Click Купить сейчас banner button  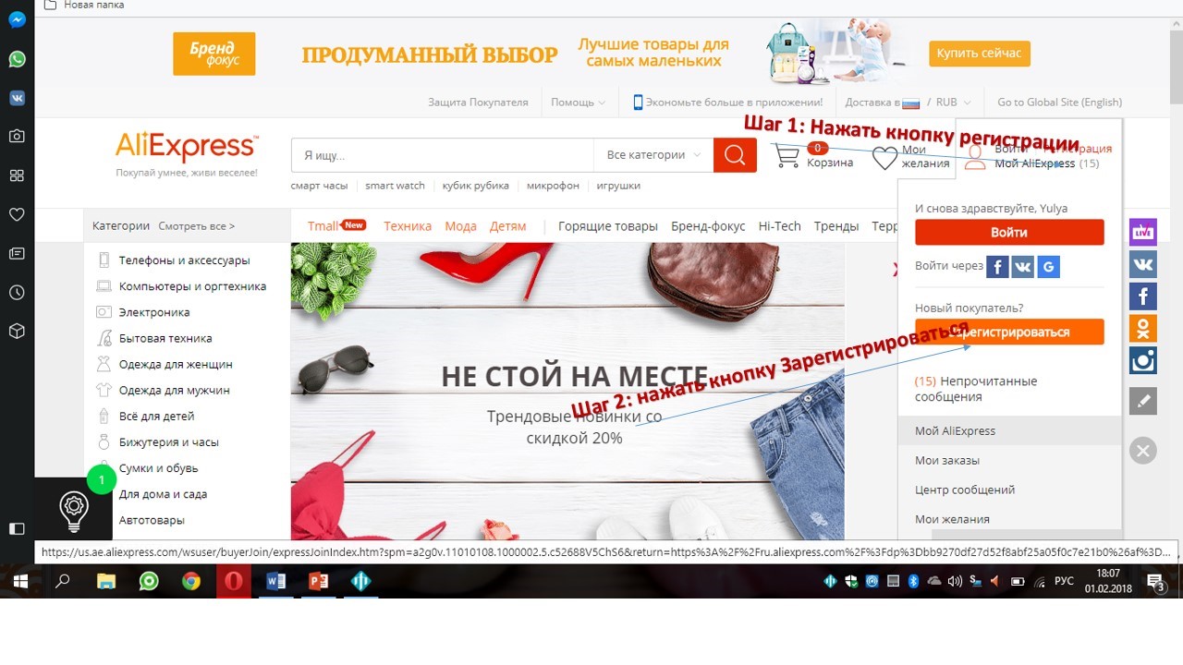point(979,54)
